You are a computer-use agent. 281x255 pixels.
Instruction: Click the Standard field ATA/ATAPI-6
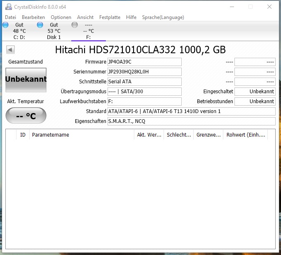click(x=192, y=111)
